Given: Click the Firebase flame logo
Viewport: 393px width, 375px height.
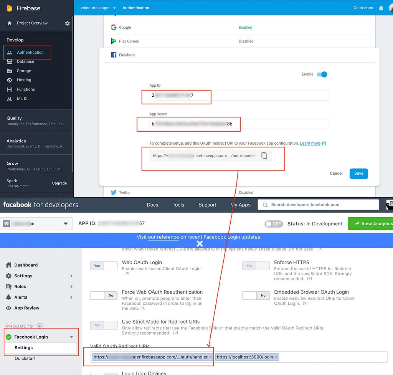Looking at the screenshot, I should point(10,8).
